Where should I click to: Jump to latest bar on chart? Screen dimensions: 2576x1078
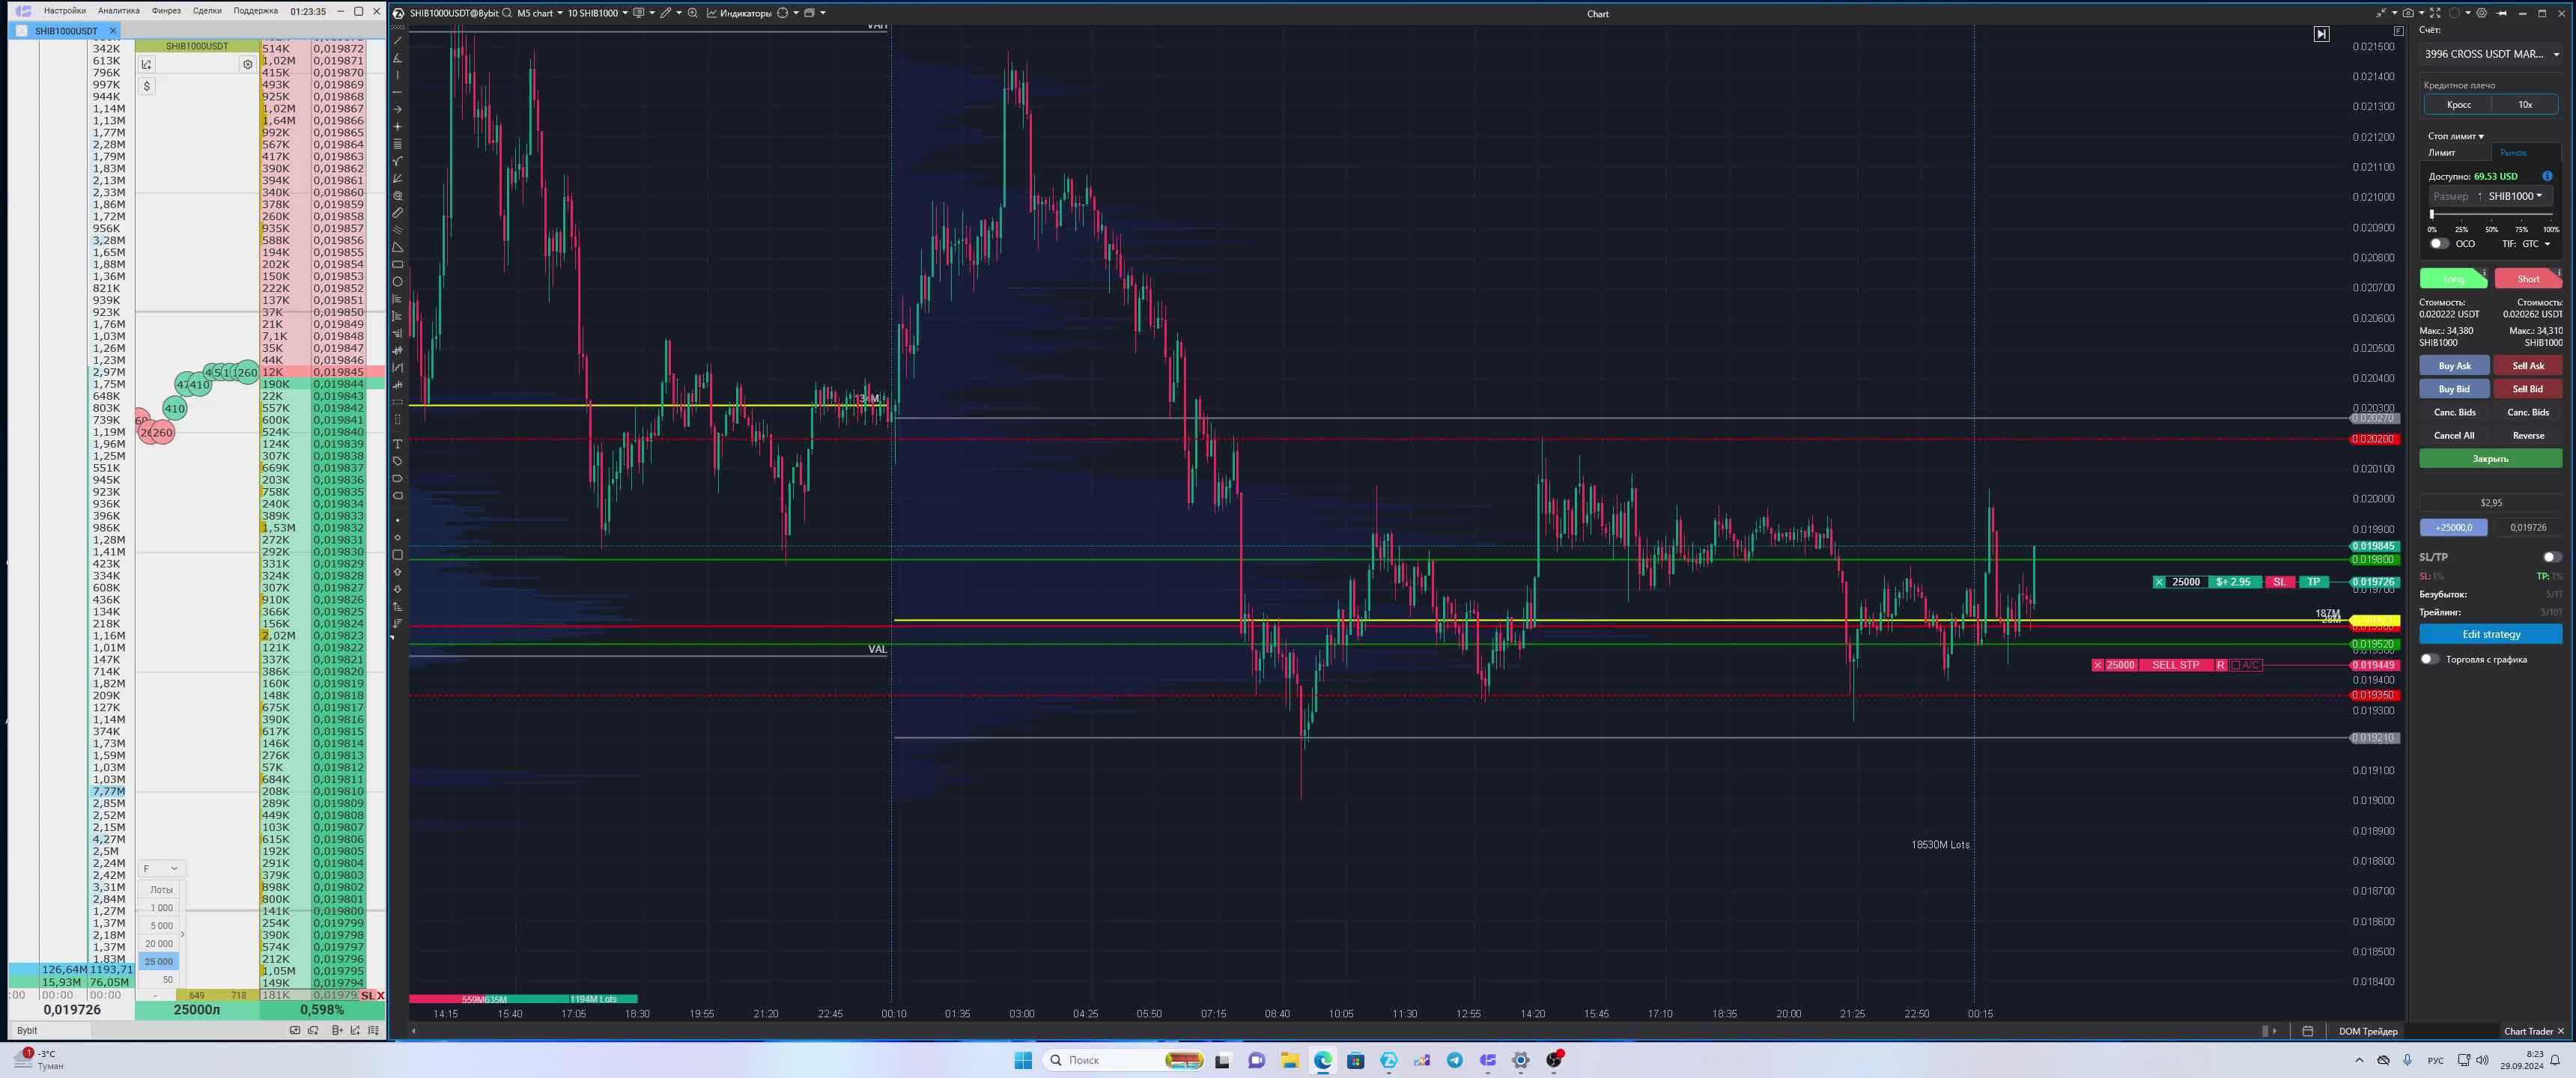coord(2321,34)
